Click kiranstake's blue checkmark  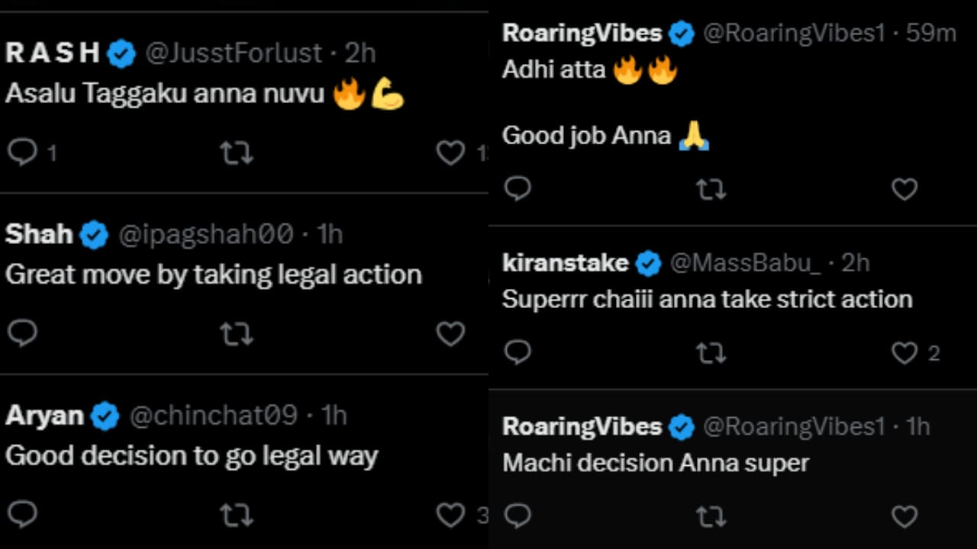pyautogui.click(x=650, y=263)
